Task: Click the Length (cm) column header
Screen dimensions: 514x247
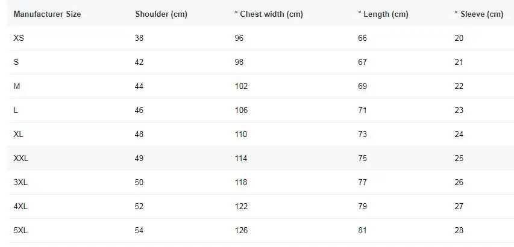Action: (383, 14)
